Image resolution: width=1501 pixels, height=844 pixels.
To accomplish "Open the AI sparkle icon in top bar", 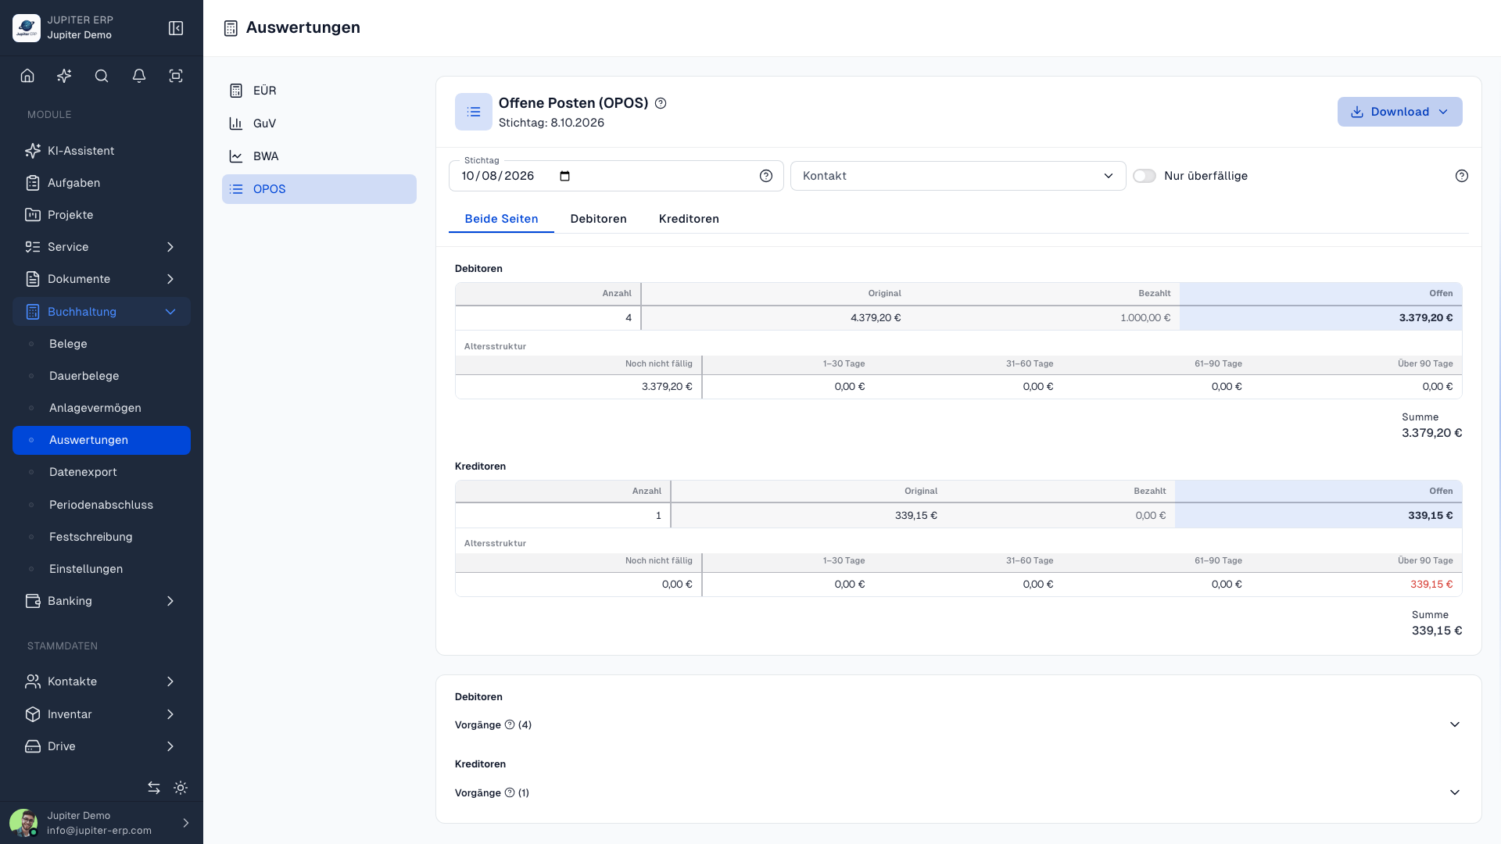I will [64, 76].
